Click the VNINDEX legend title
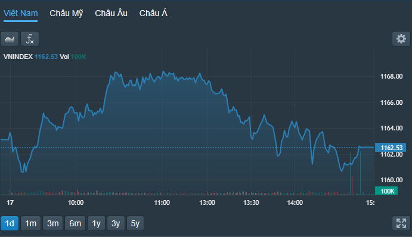Screen dimensions: 412x237 click(18, 57)
